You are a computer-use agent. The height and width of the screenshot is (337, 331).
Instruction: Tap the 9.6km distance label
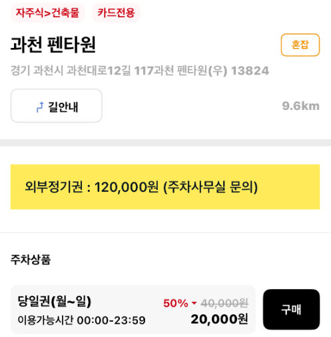click(x=300, y=106)
